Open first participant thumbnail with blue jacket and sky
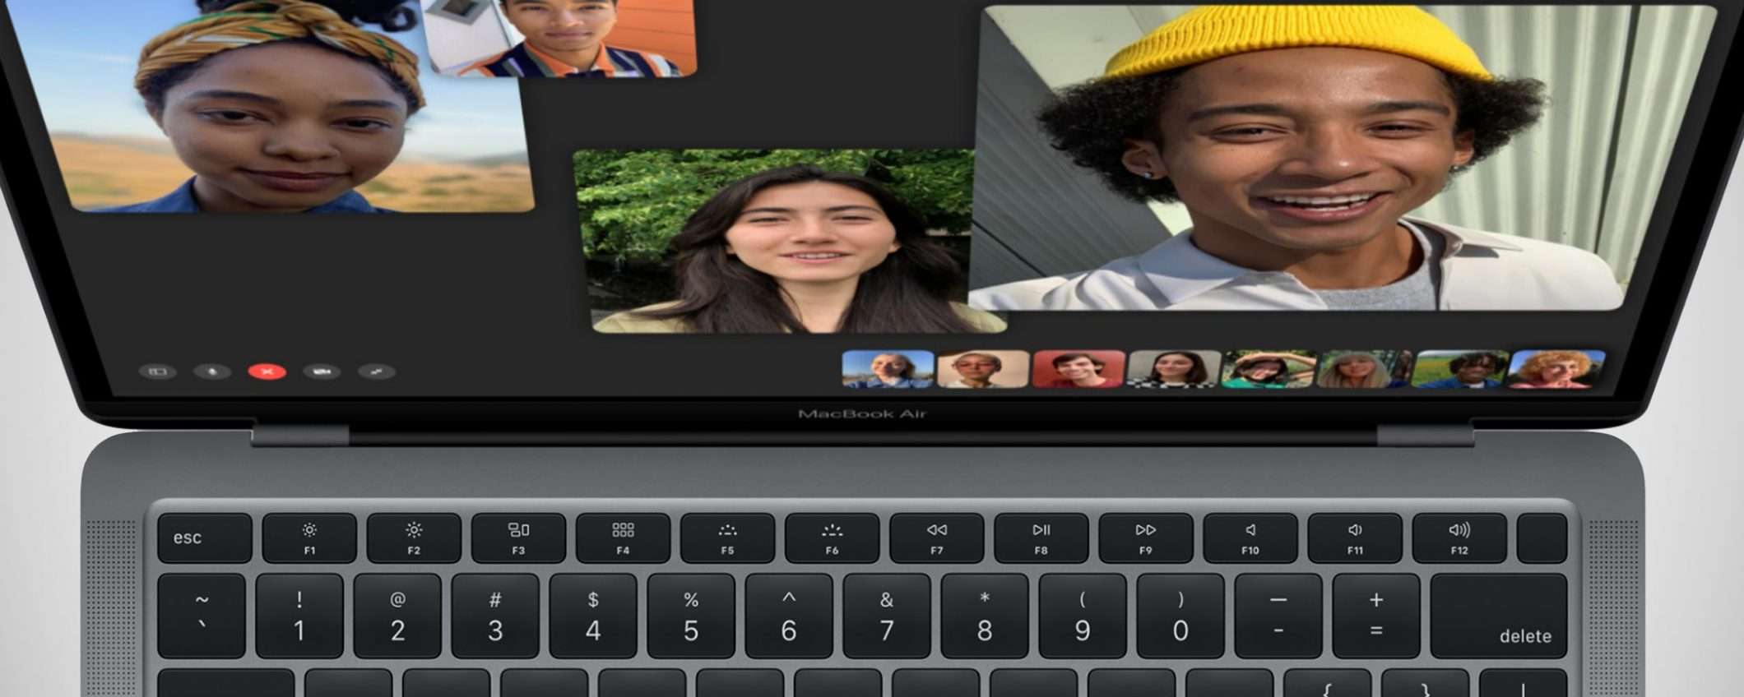The height and width of the screenshot is (697, 1744). (888, 369)
